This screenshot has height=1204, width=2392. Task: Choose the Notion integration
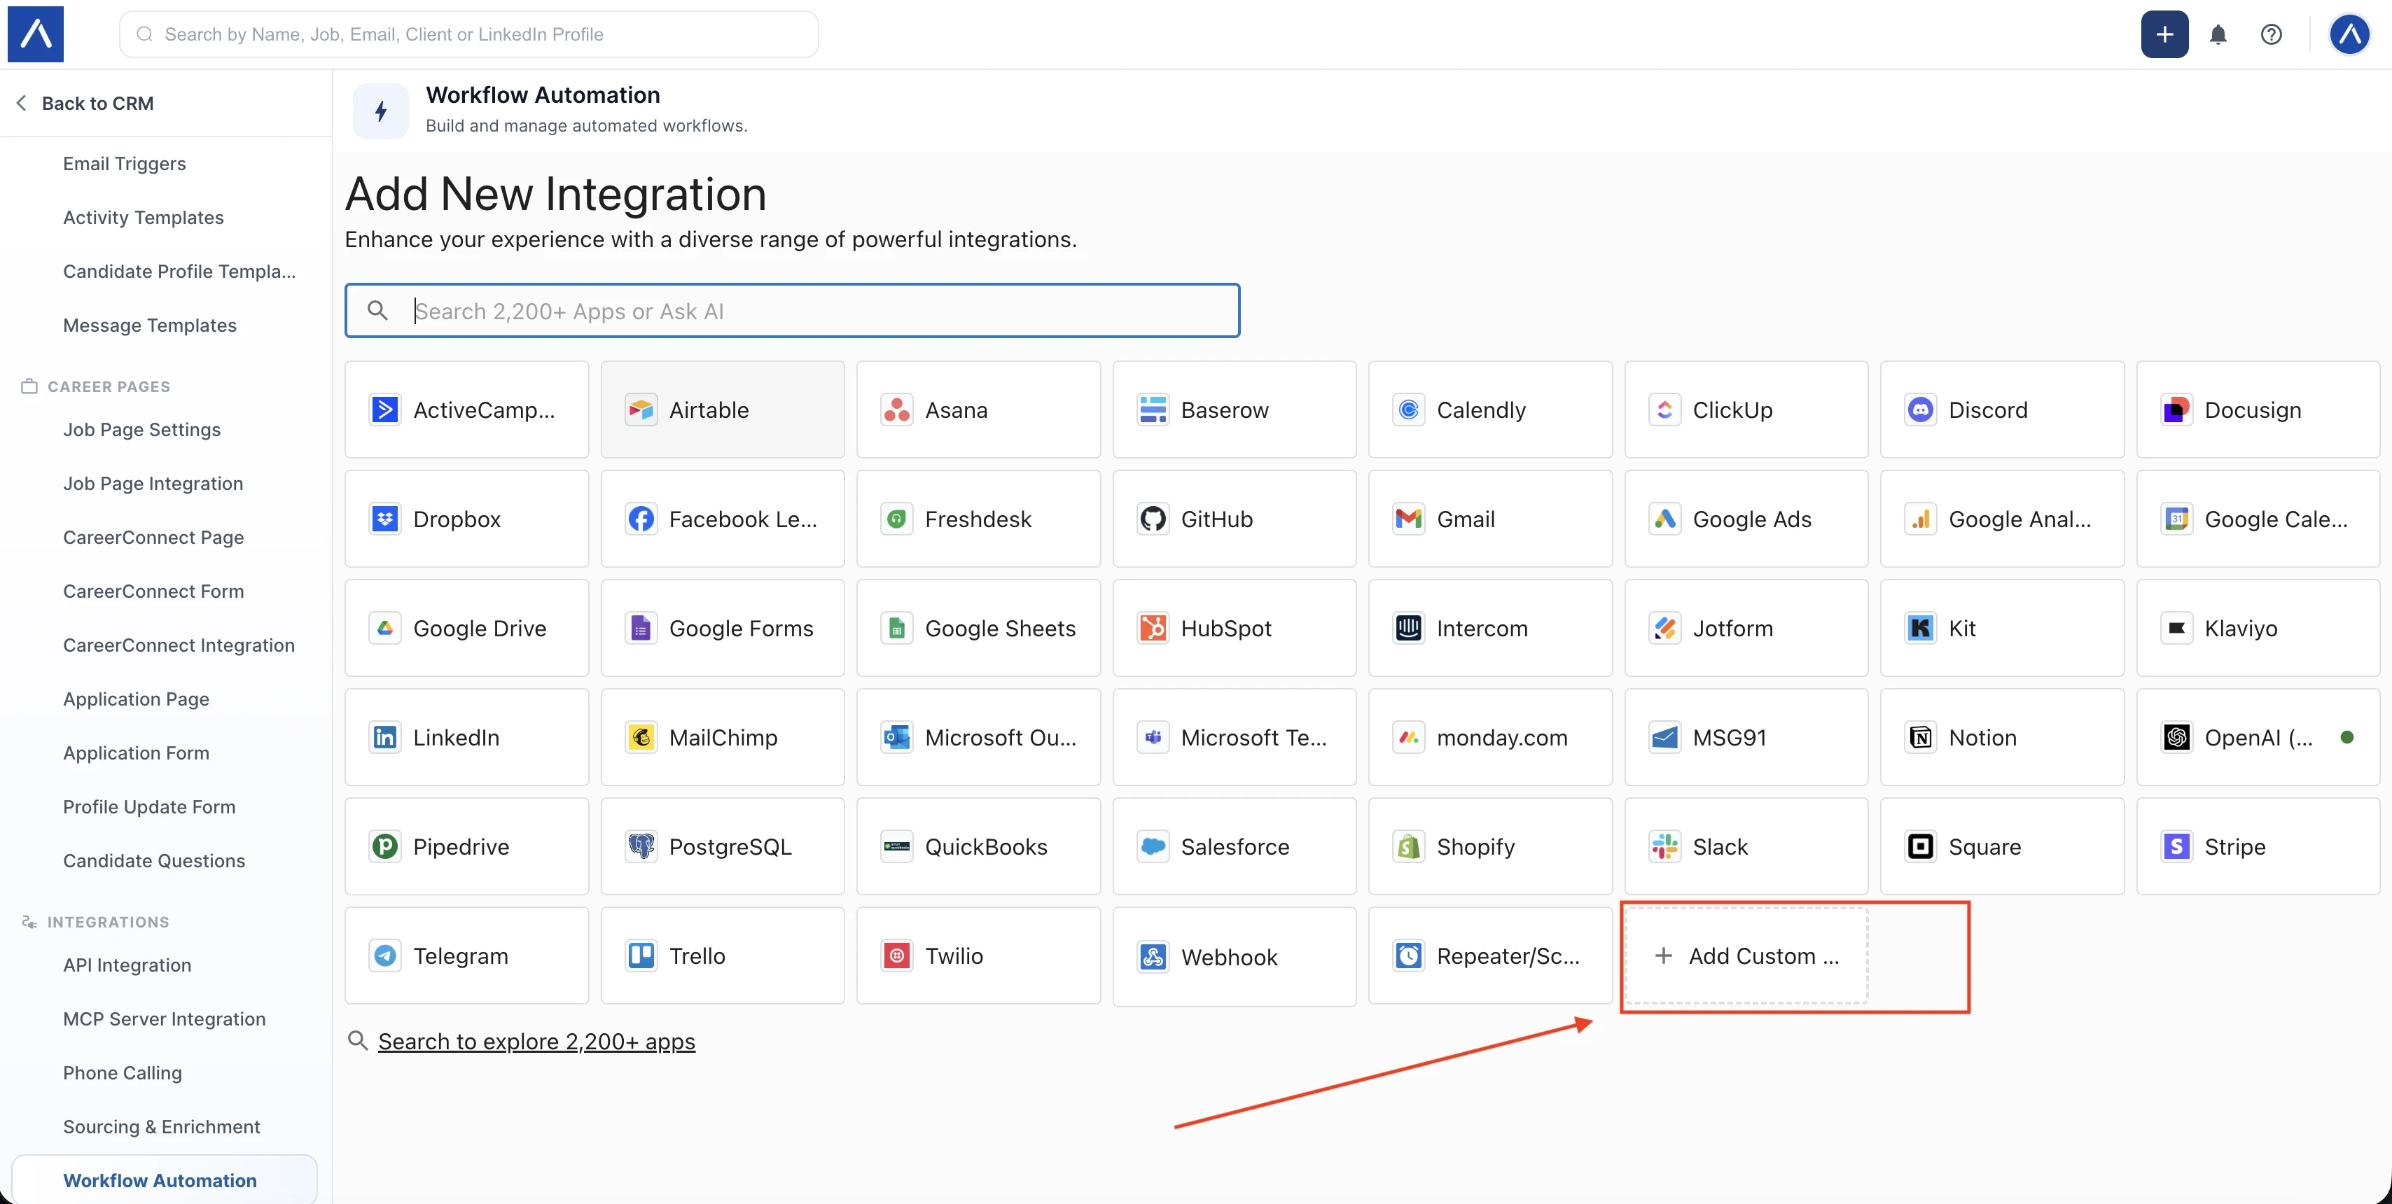point(2002,737)
